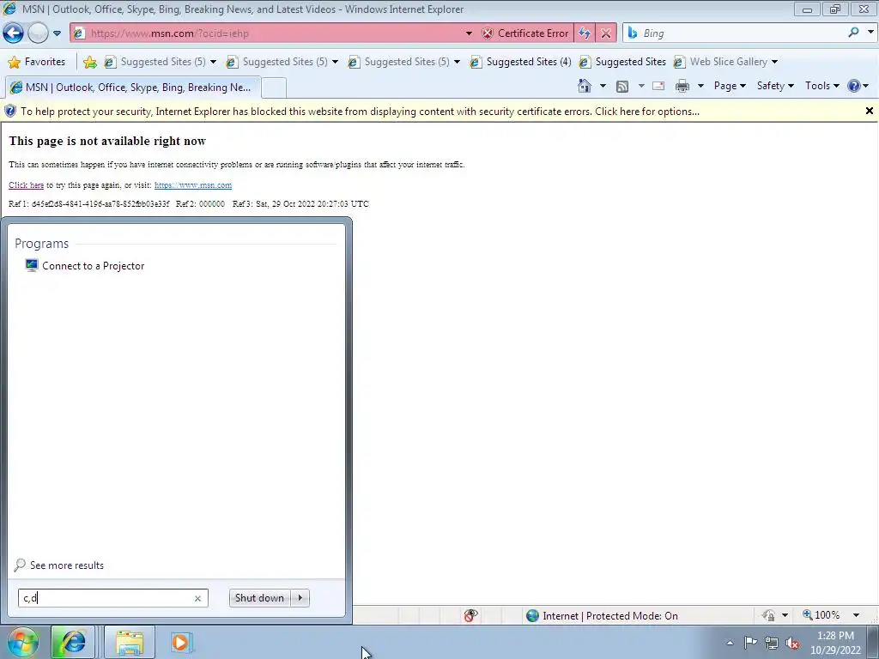The height and width of the screenshot is (659, 879).
Task: Click the Windows Start orb
Action: (22, 642)
